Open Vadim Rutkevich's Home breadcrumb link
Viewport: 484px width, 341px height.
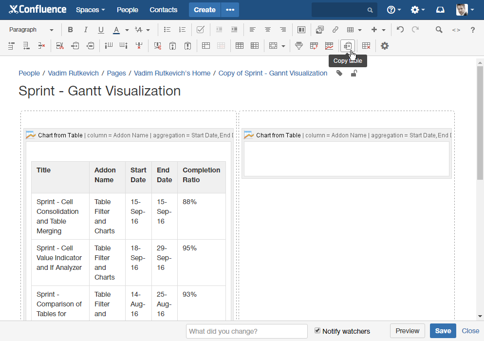coord(172,73)
